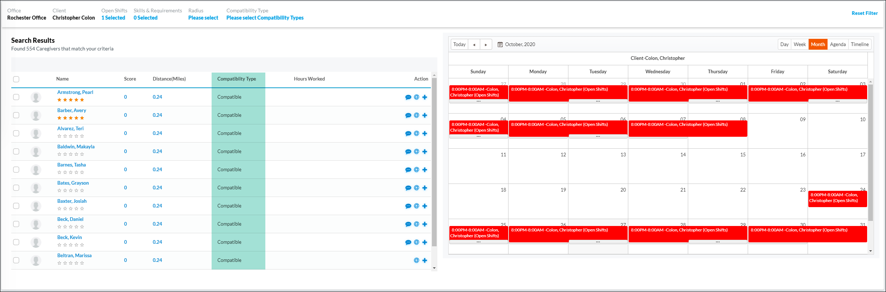The image size is (886, 292).
Task: Click email @ icon for Beltran, Marissa
Action: click(416, 260)
